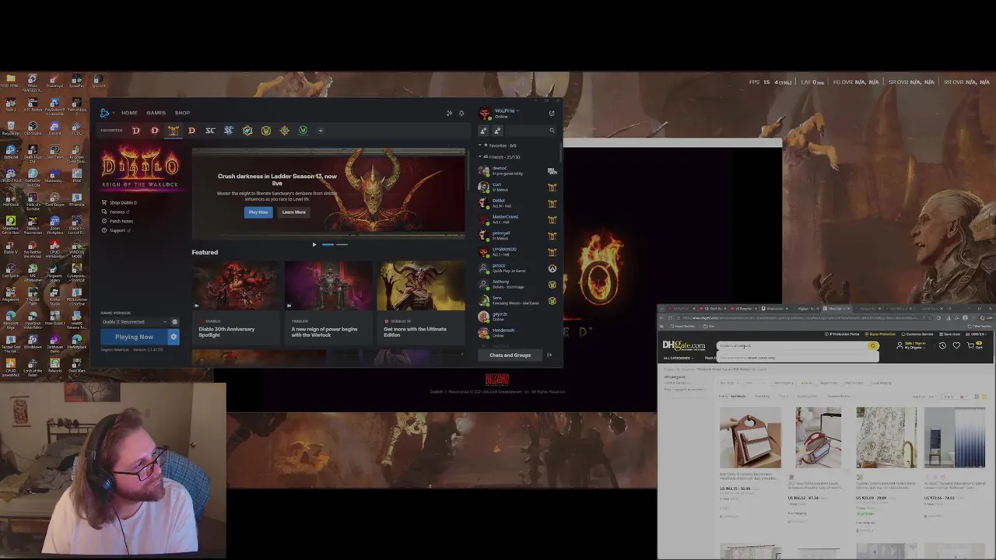
Task: Play the banner carousel
Action: [314, 245]
